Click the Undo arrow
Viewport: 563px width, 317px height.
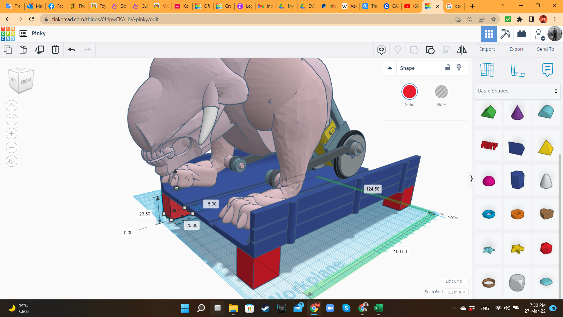[x=72, y=50]
